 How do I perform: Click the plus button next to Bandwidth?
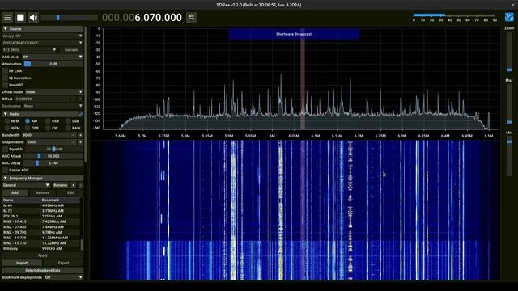80,135
